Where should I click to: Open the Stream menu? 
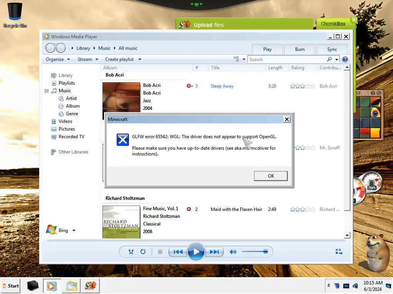[88, 59]
